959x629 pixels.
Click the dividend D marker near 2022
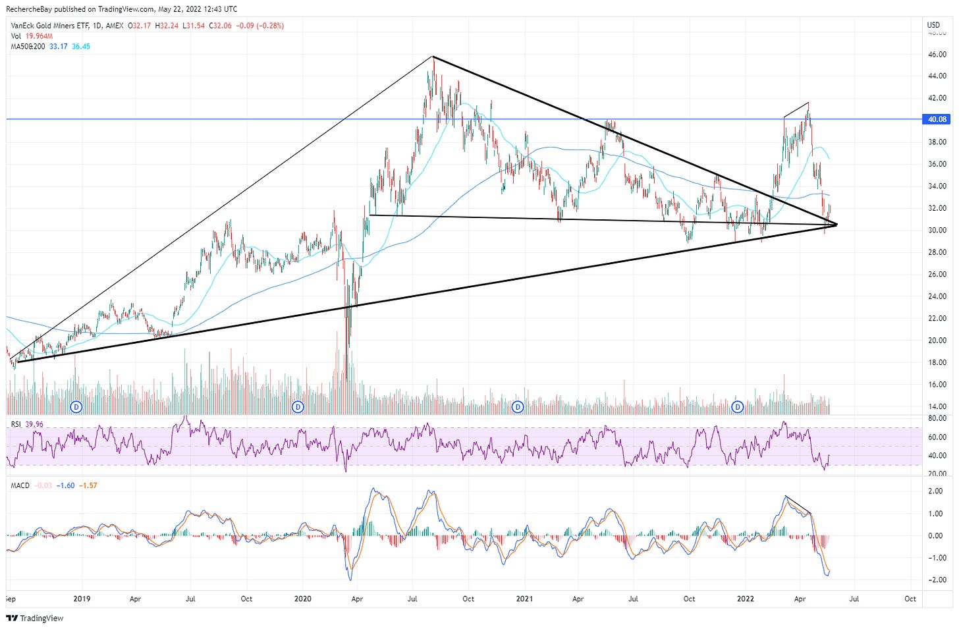(738, 407)
